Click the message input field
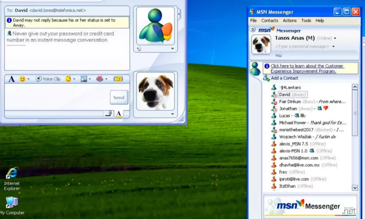The image size is (365, 219). tap(57, 97)
